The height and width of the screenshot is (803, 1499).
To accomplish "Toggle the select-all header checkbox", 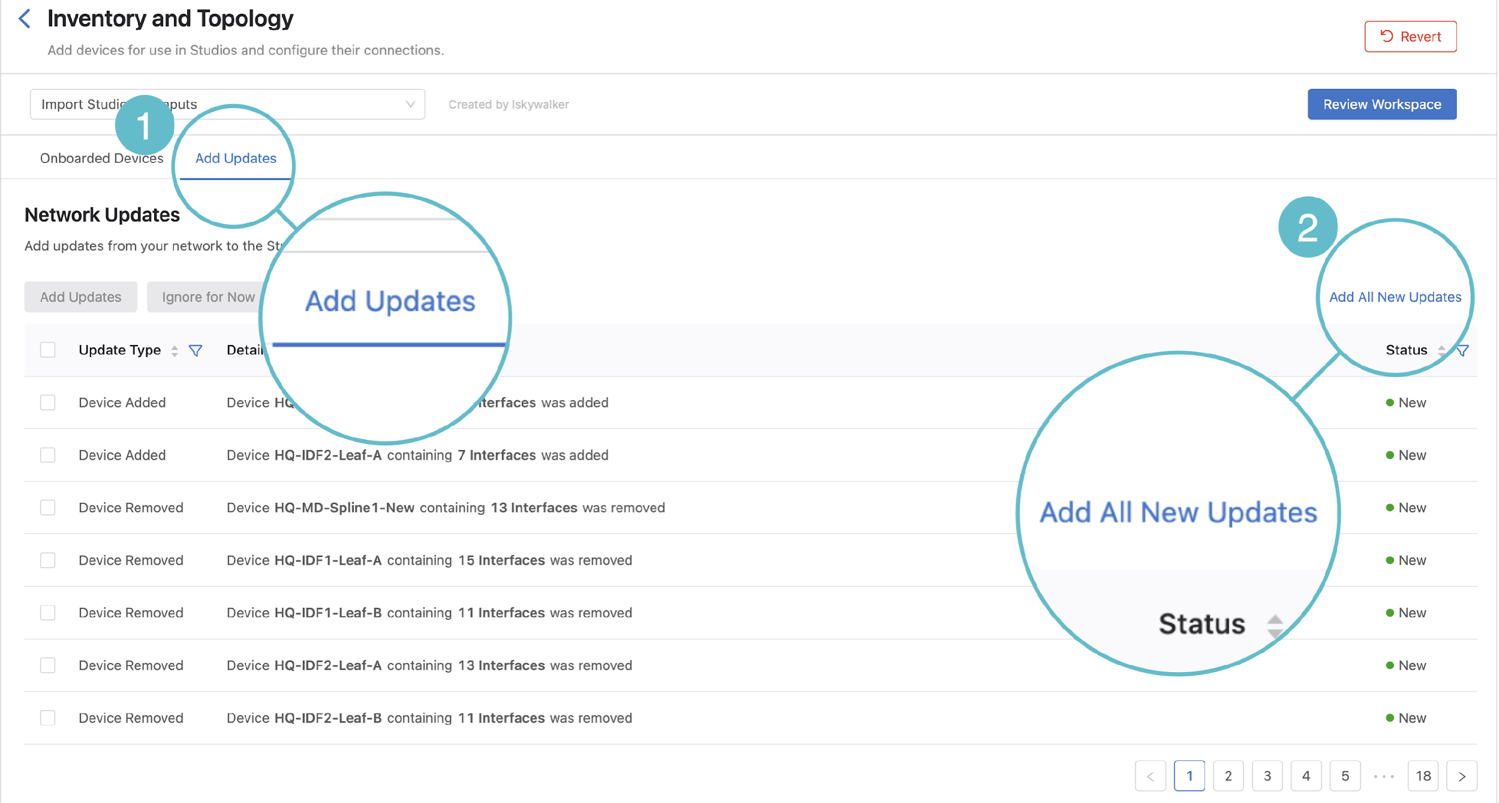I will 48,350.
